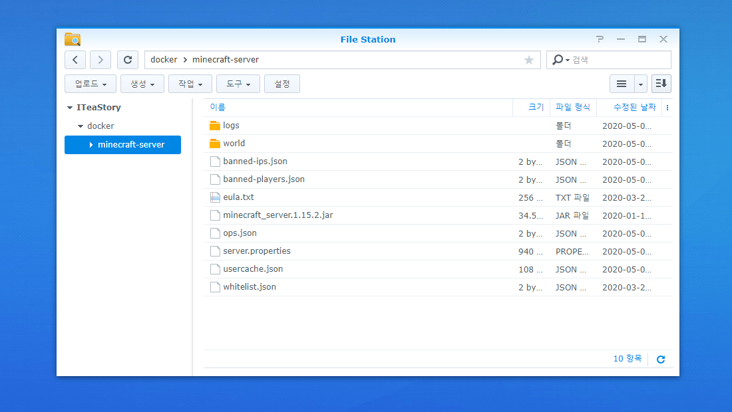Viewport: 732px width, 412px height.
Task: Click the banned-ips.json file icon
Action: (x=215, y=161)
